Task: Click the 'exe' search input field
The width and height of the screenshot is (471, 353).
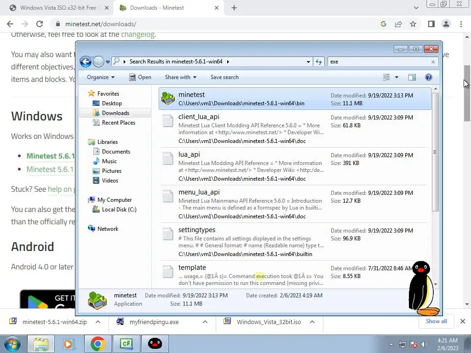Action: tap(379, 62)
